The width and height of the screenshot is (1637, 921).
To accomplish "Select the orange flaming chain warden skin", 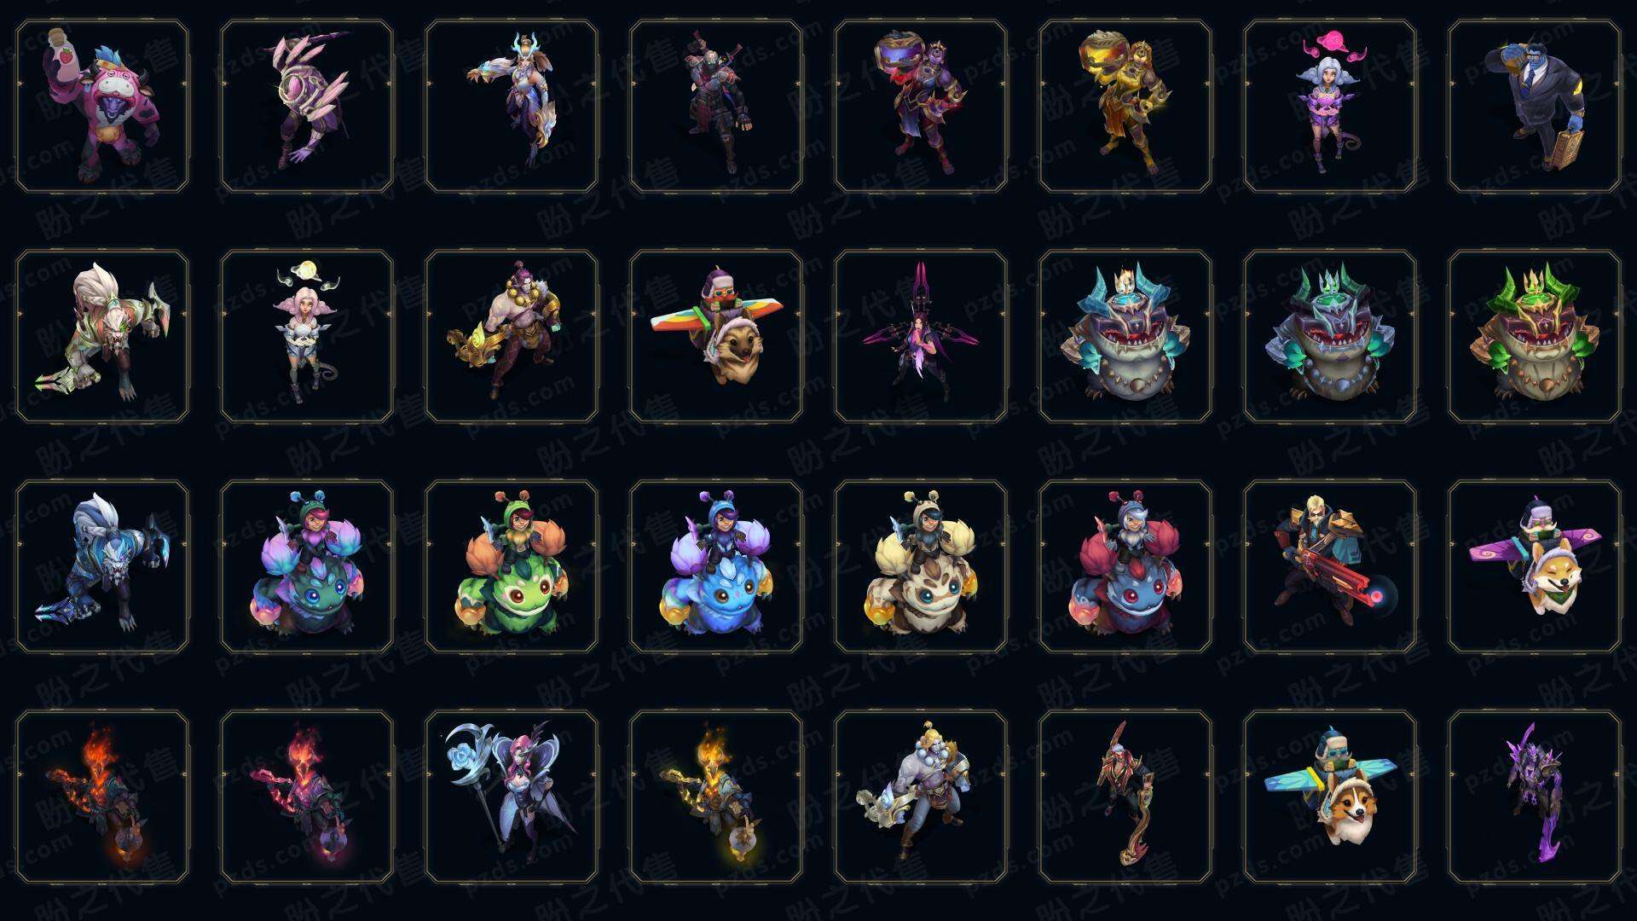I will pyautogui.click(x=102, y=796).
